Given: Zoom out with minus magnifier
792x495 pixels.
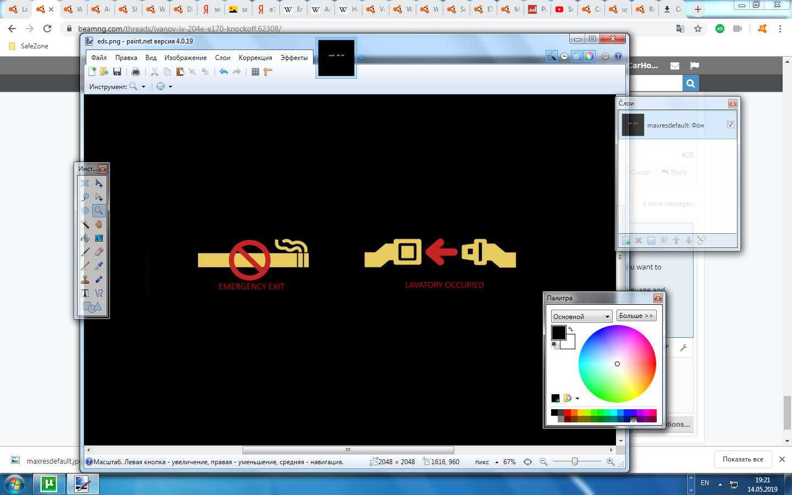Looking at the screenshot, I should 543,462.
